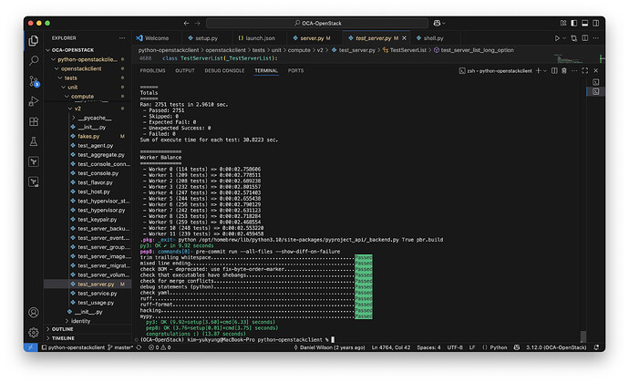Toggle Primary Side Bar visibility
The width and height of the screenshot is (629, 383).
pos(574,23)
